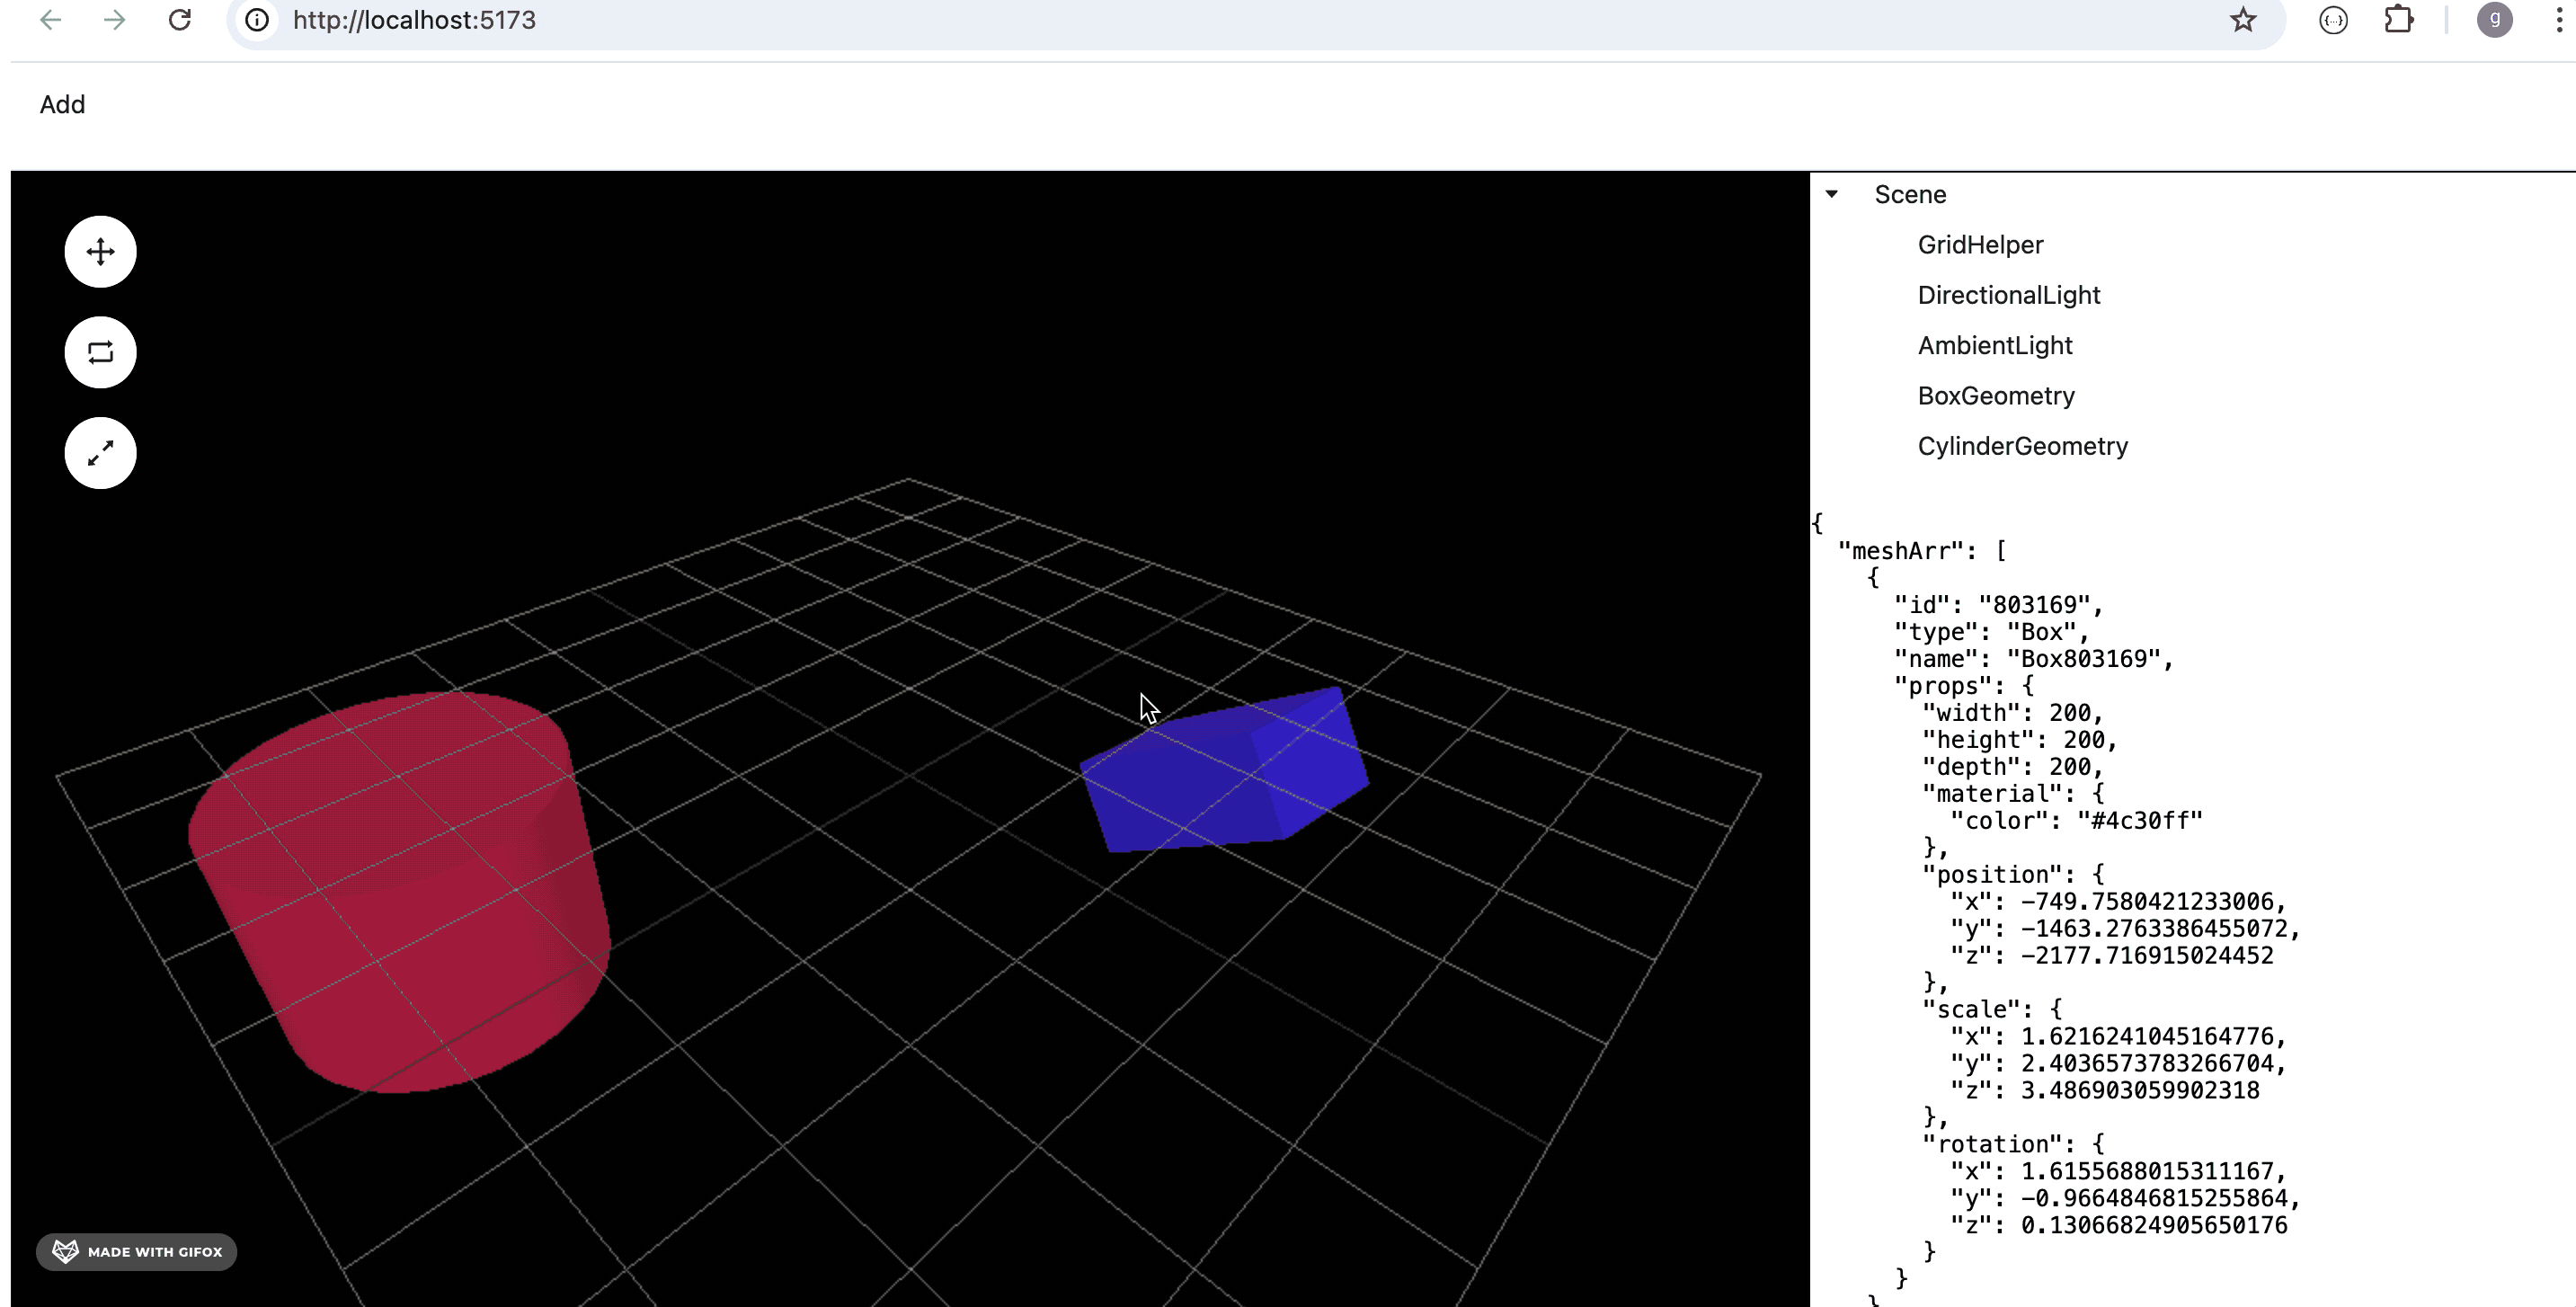Screen dimensions: 2576x1307
Task: Click the "type": "Box" JSON line
Action: point(1991,632)
